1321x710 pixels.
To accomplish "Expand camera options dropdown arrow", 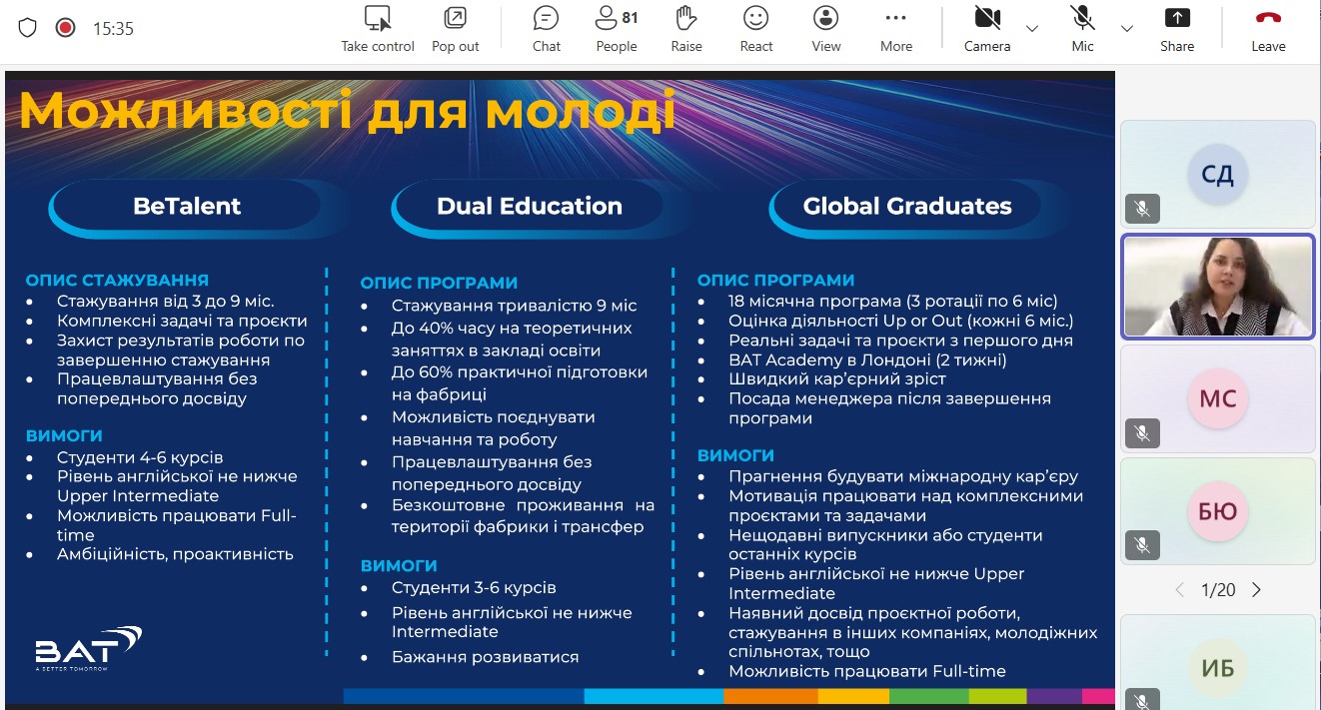I will pyautogui.click(x=1032, y=28).
